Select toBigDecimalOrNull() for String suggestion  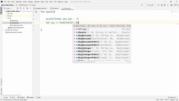[x=102, y=42]
